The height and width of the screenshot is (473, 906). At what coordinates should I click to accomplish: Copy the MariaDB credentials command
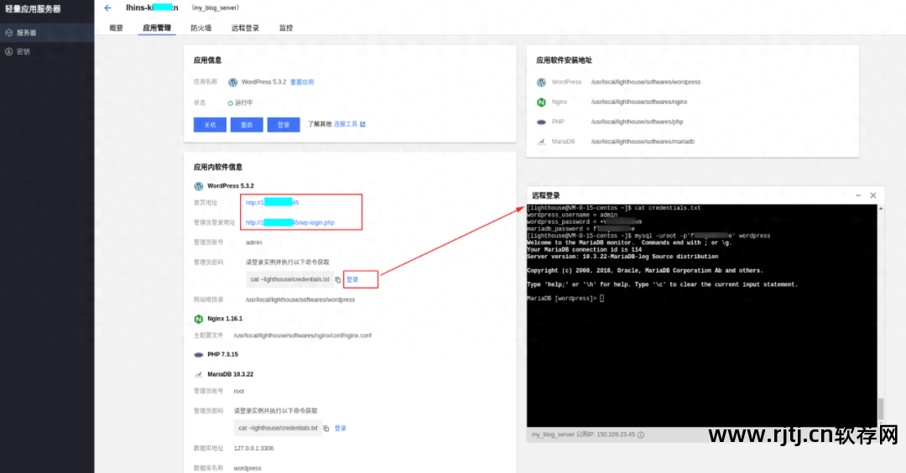click(x=325, y=429)
